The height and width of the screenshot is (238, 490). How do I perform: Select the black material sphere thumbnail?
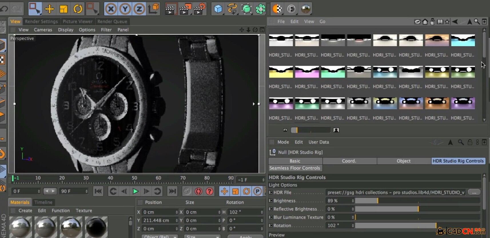96,227
